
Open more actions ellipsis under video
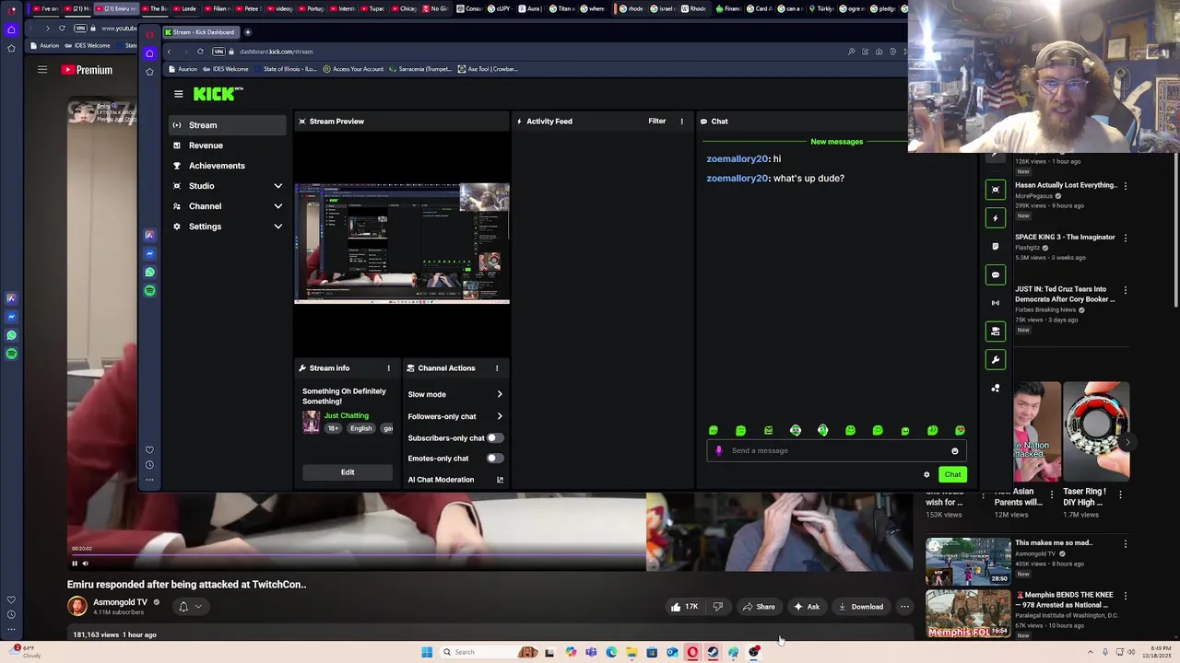click(904, 607)
